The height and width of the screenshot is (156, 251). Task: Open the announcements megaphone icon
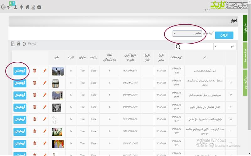(9, 7)
